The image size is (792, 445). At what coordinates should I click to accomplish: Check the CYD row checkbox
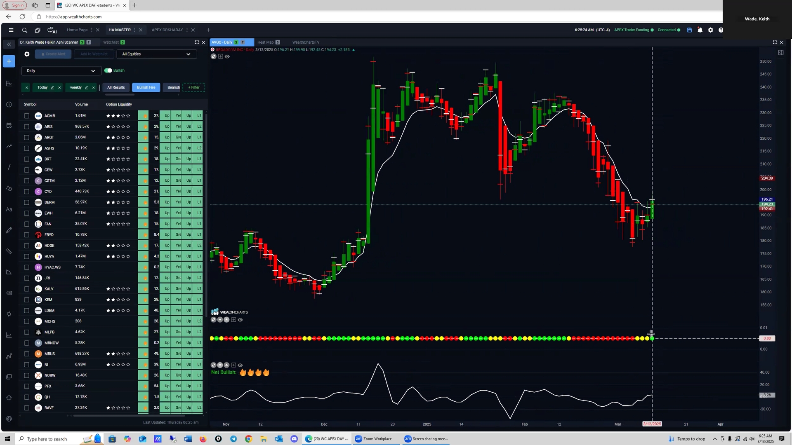coord(27,192)
